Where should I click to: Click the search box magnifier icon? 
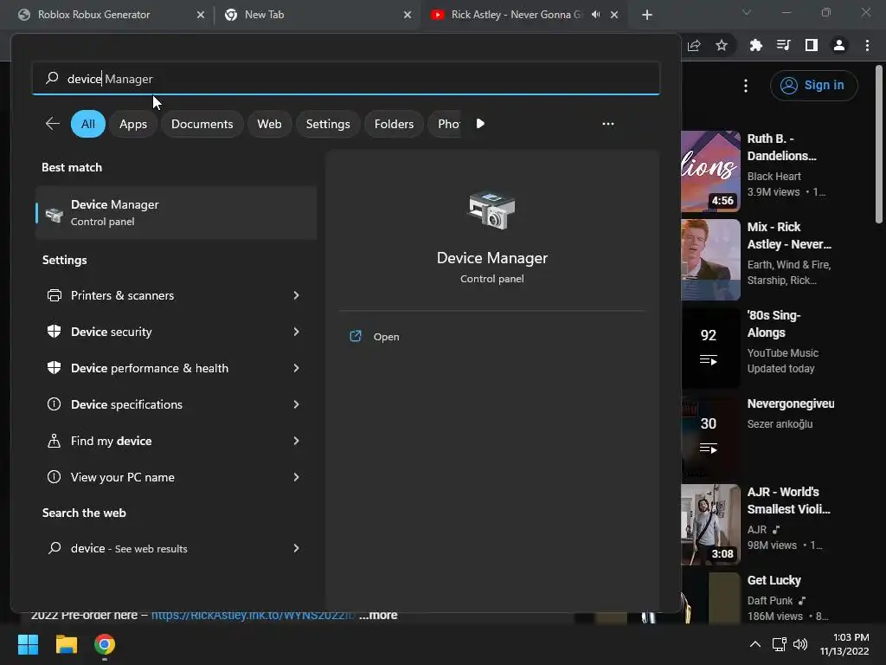52,78
